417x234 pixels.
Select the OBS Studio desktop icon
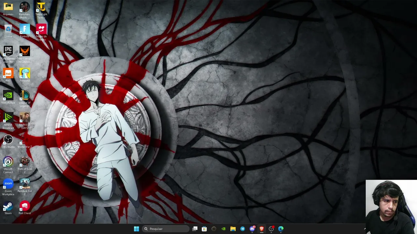point(8,142)
